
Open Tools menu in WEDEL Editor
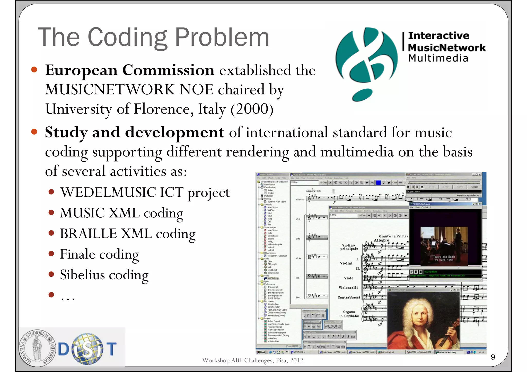(278, 178)
